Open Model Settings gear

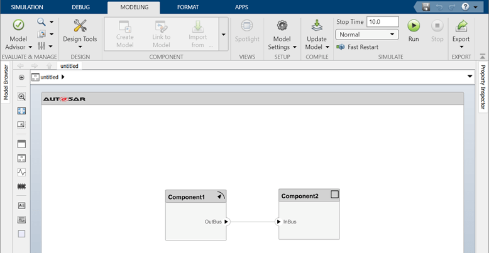(282, 25)
